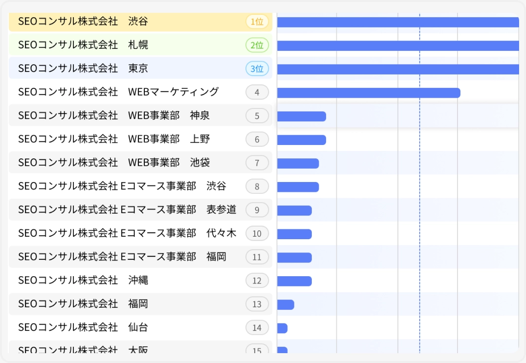Click the shortest bar next to 大阪
Screen dimensions: 526x363
[282, 350]
